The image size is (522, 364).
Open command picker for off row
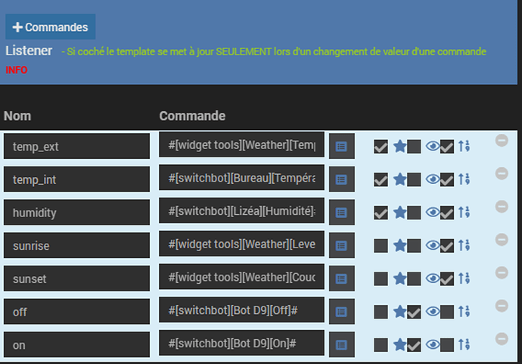341,312
